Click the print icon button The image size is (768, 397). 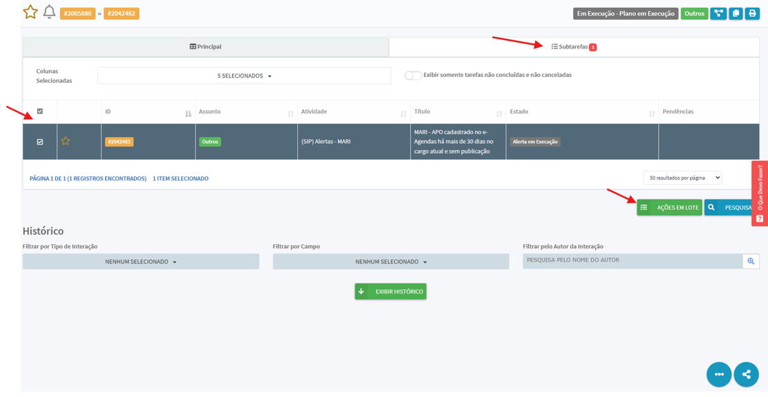[752, 14]
